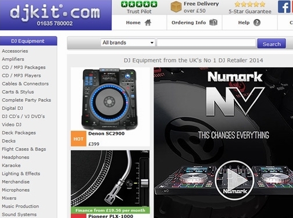Open the Karaoke category
This screenshot has width=293, height=218.
coord(11,165)
